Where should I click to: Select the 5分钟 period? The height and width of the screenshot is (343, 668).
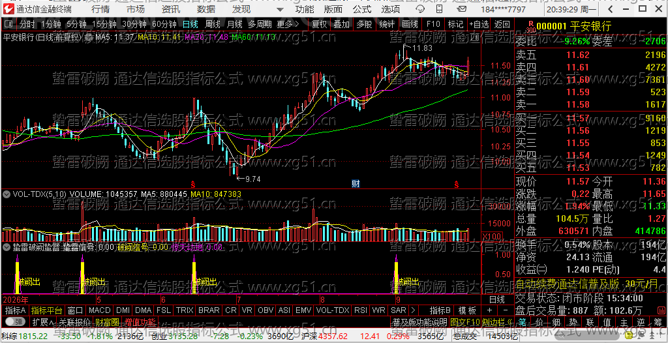point(76,24)
